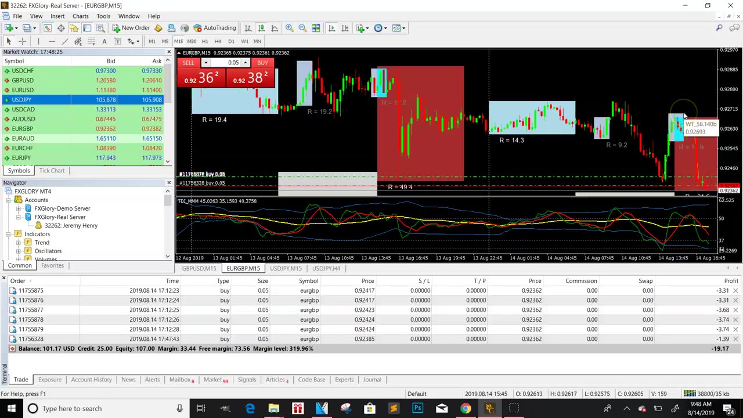Select the Vertical Line drawing tool
743x418 pixels.
(38, 41)
